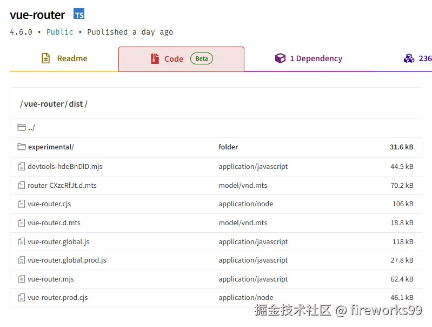Screen dimensions: 432x327
Task: Click the vue-router breadcrumb link
Action: coord(44,104)
